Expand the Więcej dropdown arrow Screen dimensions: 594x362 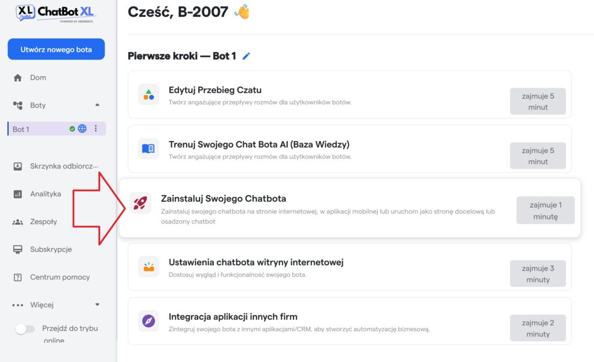(x=97, y=305)
